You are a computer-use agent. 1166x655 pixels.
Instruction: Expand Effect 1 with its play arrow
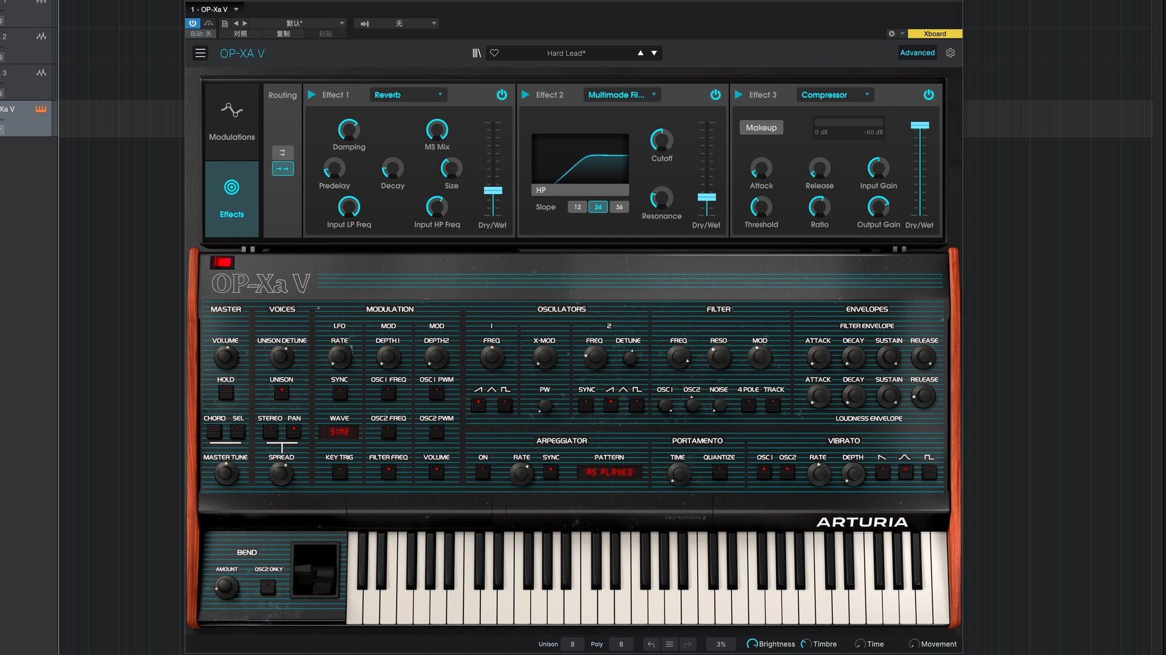(x=312, y=95)
